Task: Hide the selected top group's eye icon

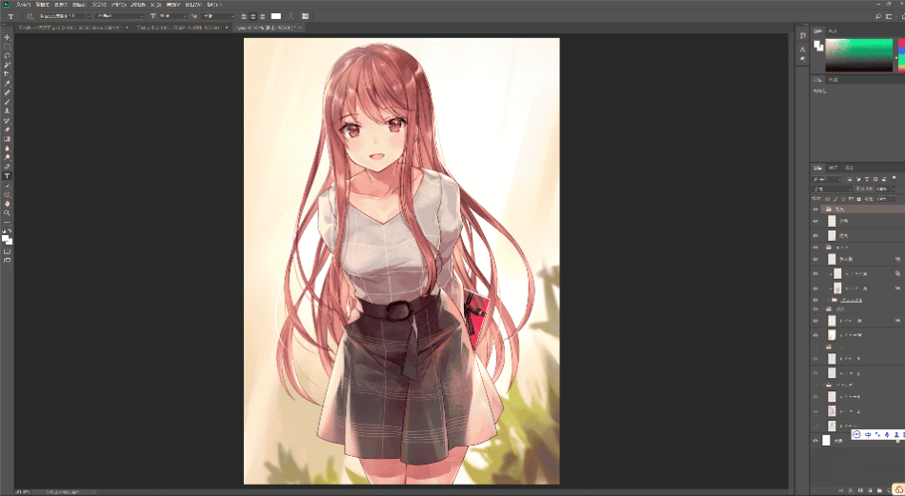Action: 815,208
